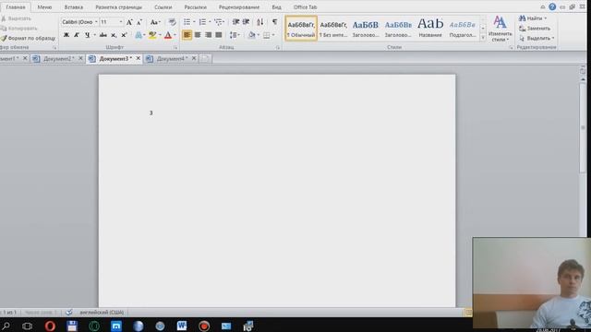This screenshot has height=332, width=591.
Task: Click the vertical scrollbar up arrow
Action: pos(583,79)
